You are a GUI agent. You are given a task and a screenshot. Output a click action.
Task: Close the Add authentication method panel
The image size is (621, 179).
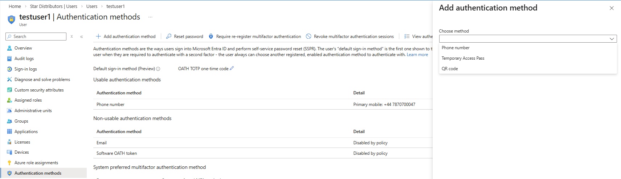tap(612, 8)
